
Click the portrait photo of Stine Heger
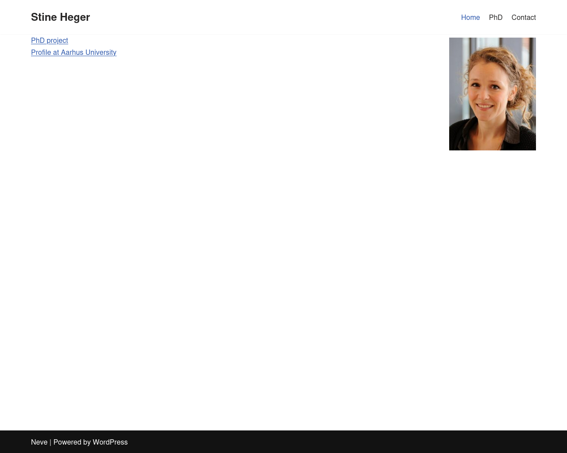click(493, 94)
